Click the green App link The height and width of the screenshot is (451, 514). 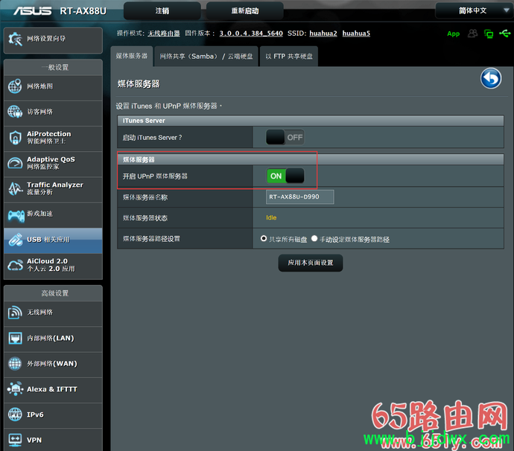pos(454,33)
